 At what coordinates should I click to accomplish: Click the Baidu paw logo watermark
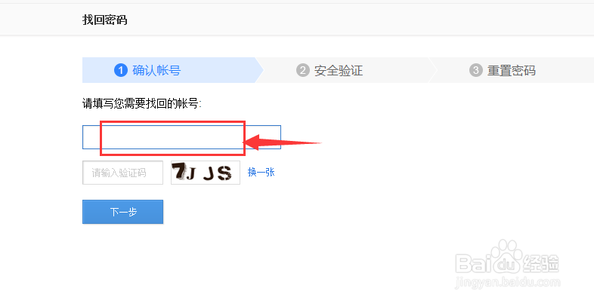[x=506, y=256]
